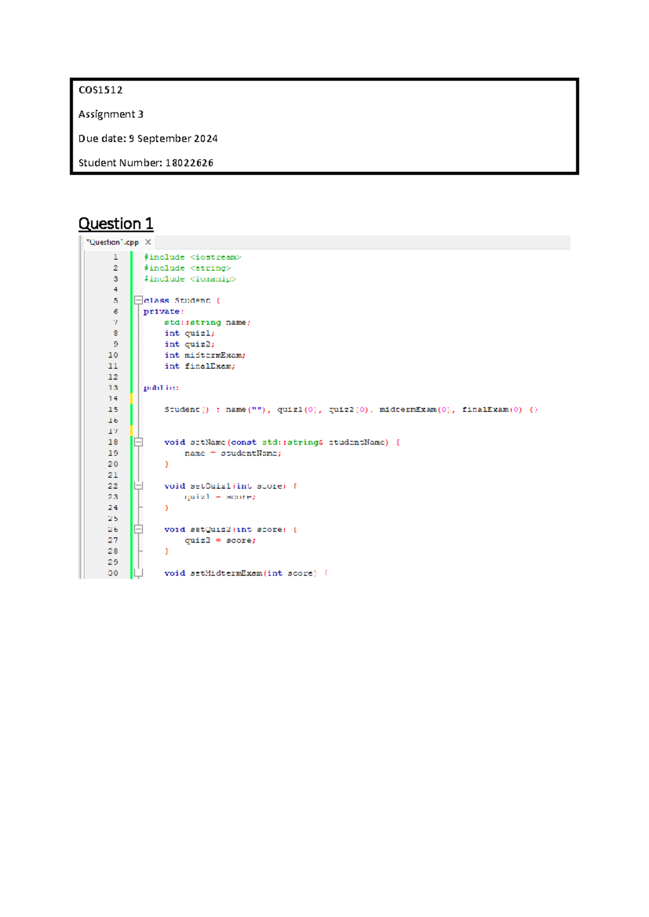The width and height of the screenshot is (649, 917).
Task: Click line number 1 in the gutter
Action: click(115, 257)
